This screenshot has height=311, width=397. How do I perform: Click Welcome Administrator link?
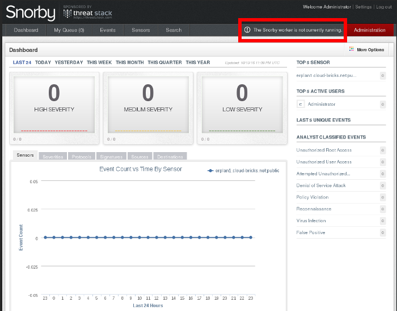click(327, 7)
